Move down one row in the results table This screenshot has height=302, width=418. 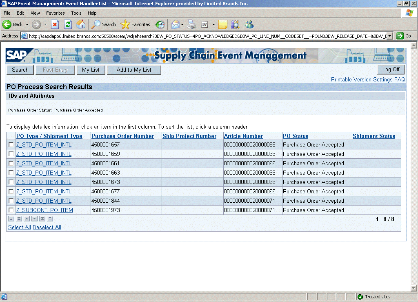click(34, 219)
